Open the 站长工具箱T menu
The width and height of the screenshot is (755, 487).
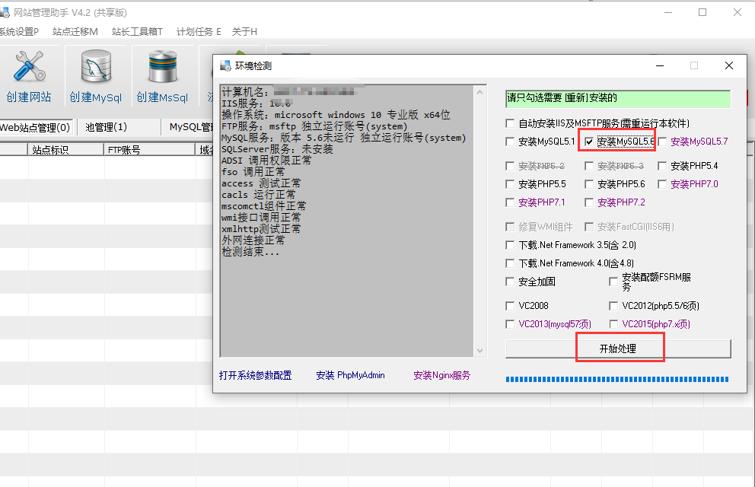137,31
